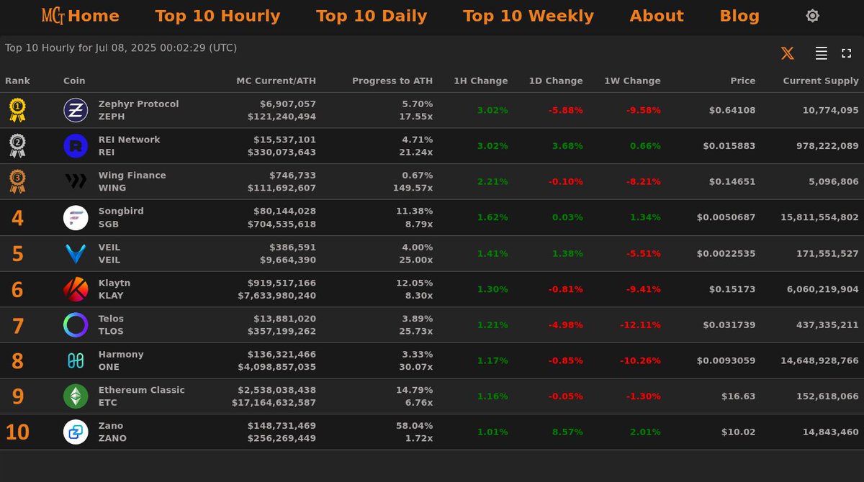Select Ethereum Classic price $16.63
This screenshot has height=482, width=864.
coord(739,396)
